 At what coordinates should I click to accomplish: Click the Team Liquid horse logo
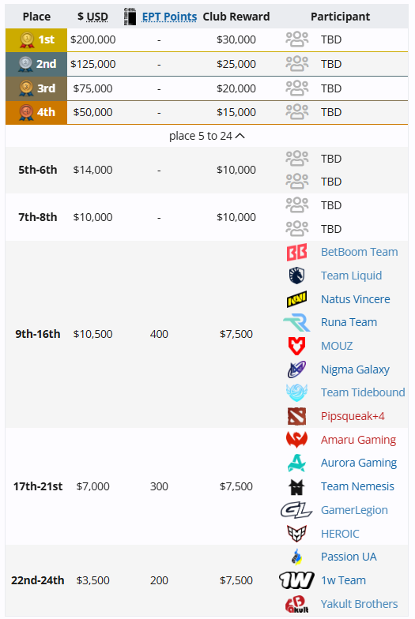click(x=297, y=275)
